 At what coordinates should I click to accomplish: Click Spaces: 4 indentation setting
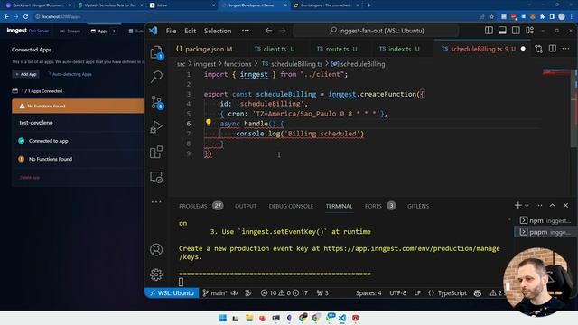tap(368, 292)
